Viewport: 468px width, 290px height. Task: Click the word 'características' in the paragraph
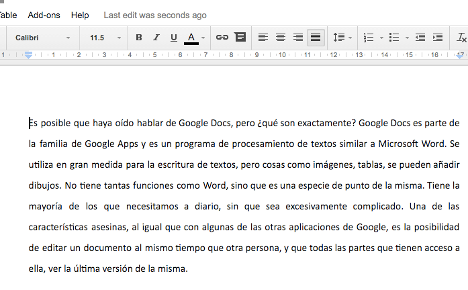point(58,227)
